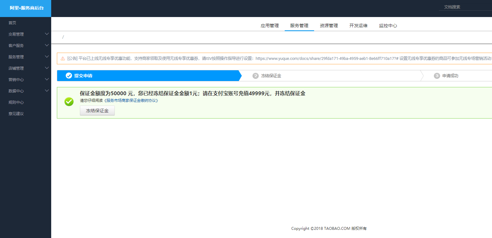
Task: Click the 文档搜索 search field
Action: point(465,7)
